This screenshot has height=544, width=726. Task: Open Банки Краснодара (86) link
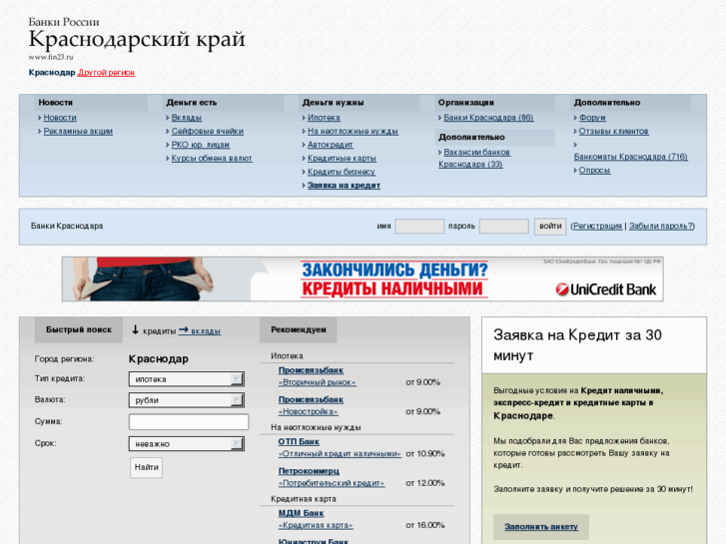[488, 118]
